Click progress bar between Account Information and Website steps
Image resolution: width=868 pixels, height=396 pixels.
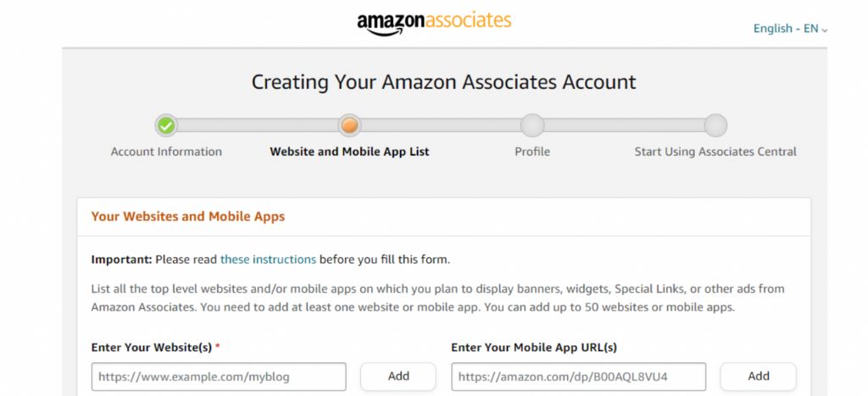[x=258, y=126]
